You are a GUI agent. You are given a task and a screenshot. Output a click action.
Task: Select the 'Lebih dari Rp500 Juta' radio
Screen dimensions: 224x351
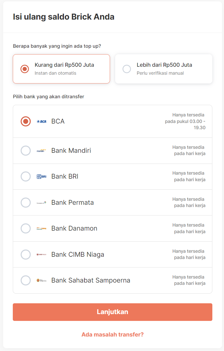pyautogui.click(x=126, y=69)
